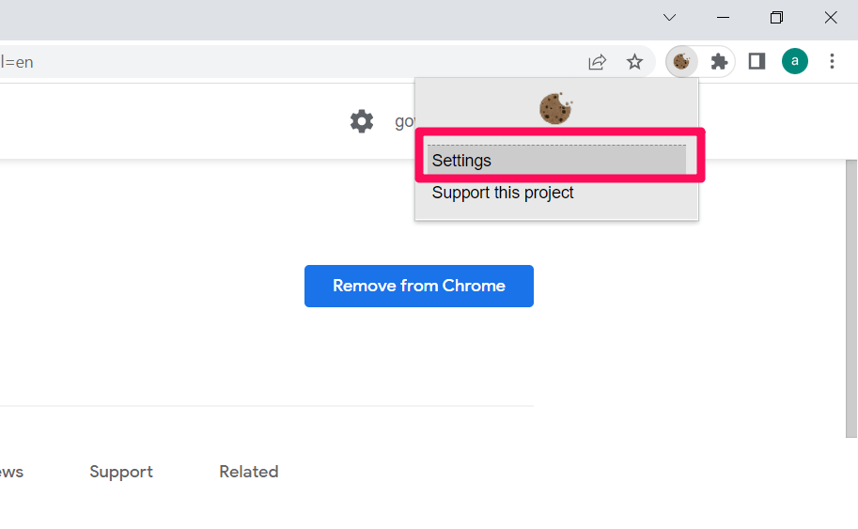Choose 'Support this project' in popup
Image resolution: width=858 pixels, height=529 pixels.
tap(503, 193)
